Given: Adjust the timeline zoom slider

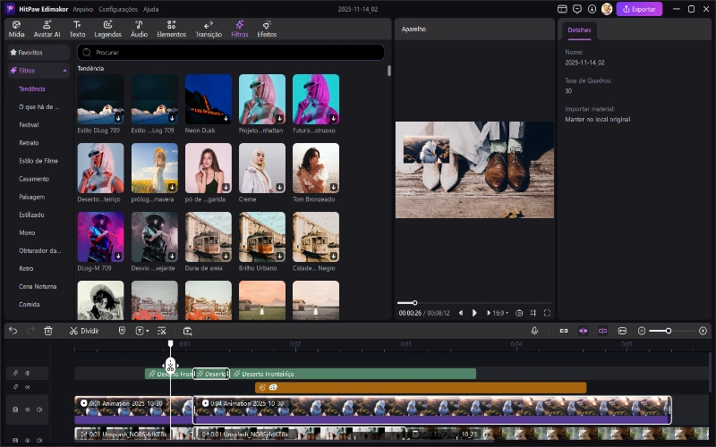Looking at the screenshot, I should tap(668, 331).
